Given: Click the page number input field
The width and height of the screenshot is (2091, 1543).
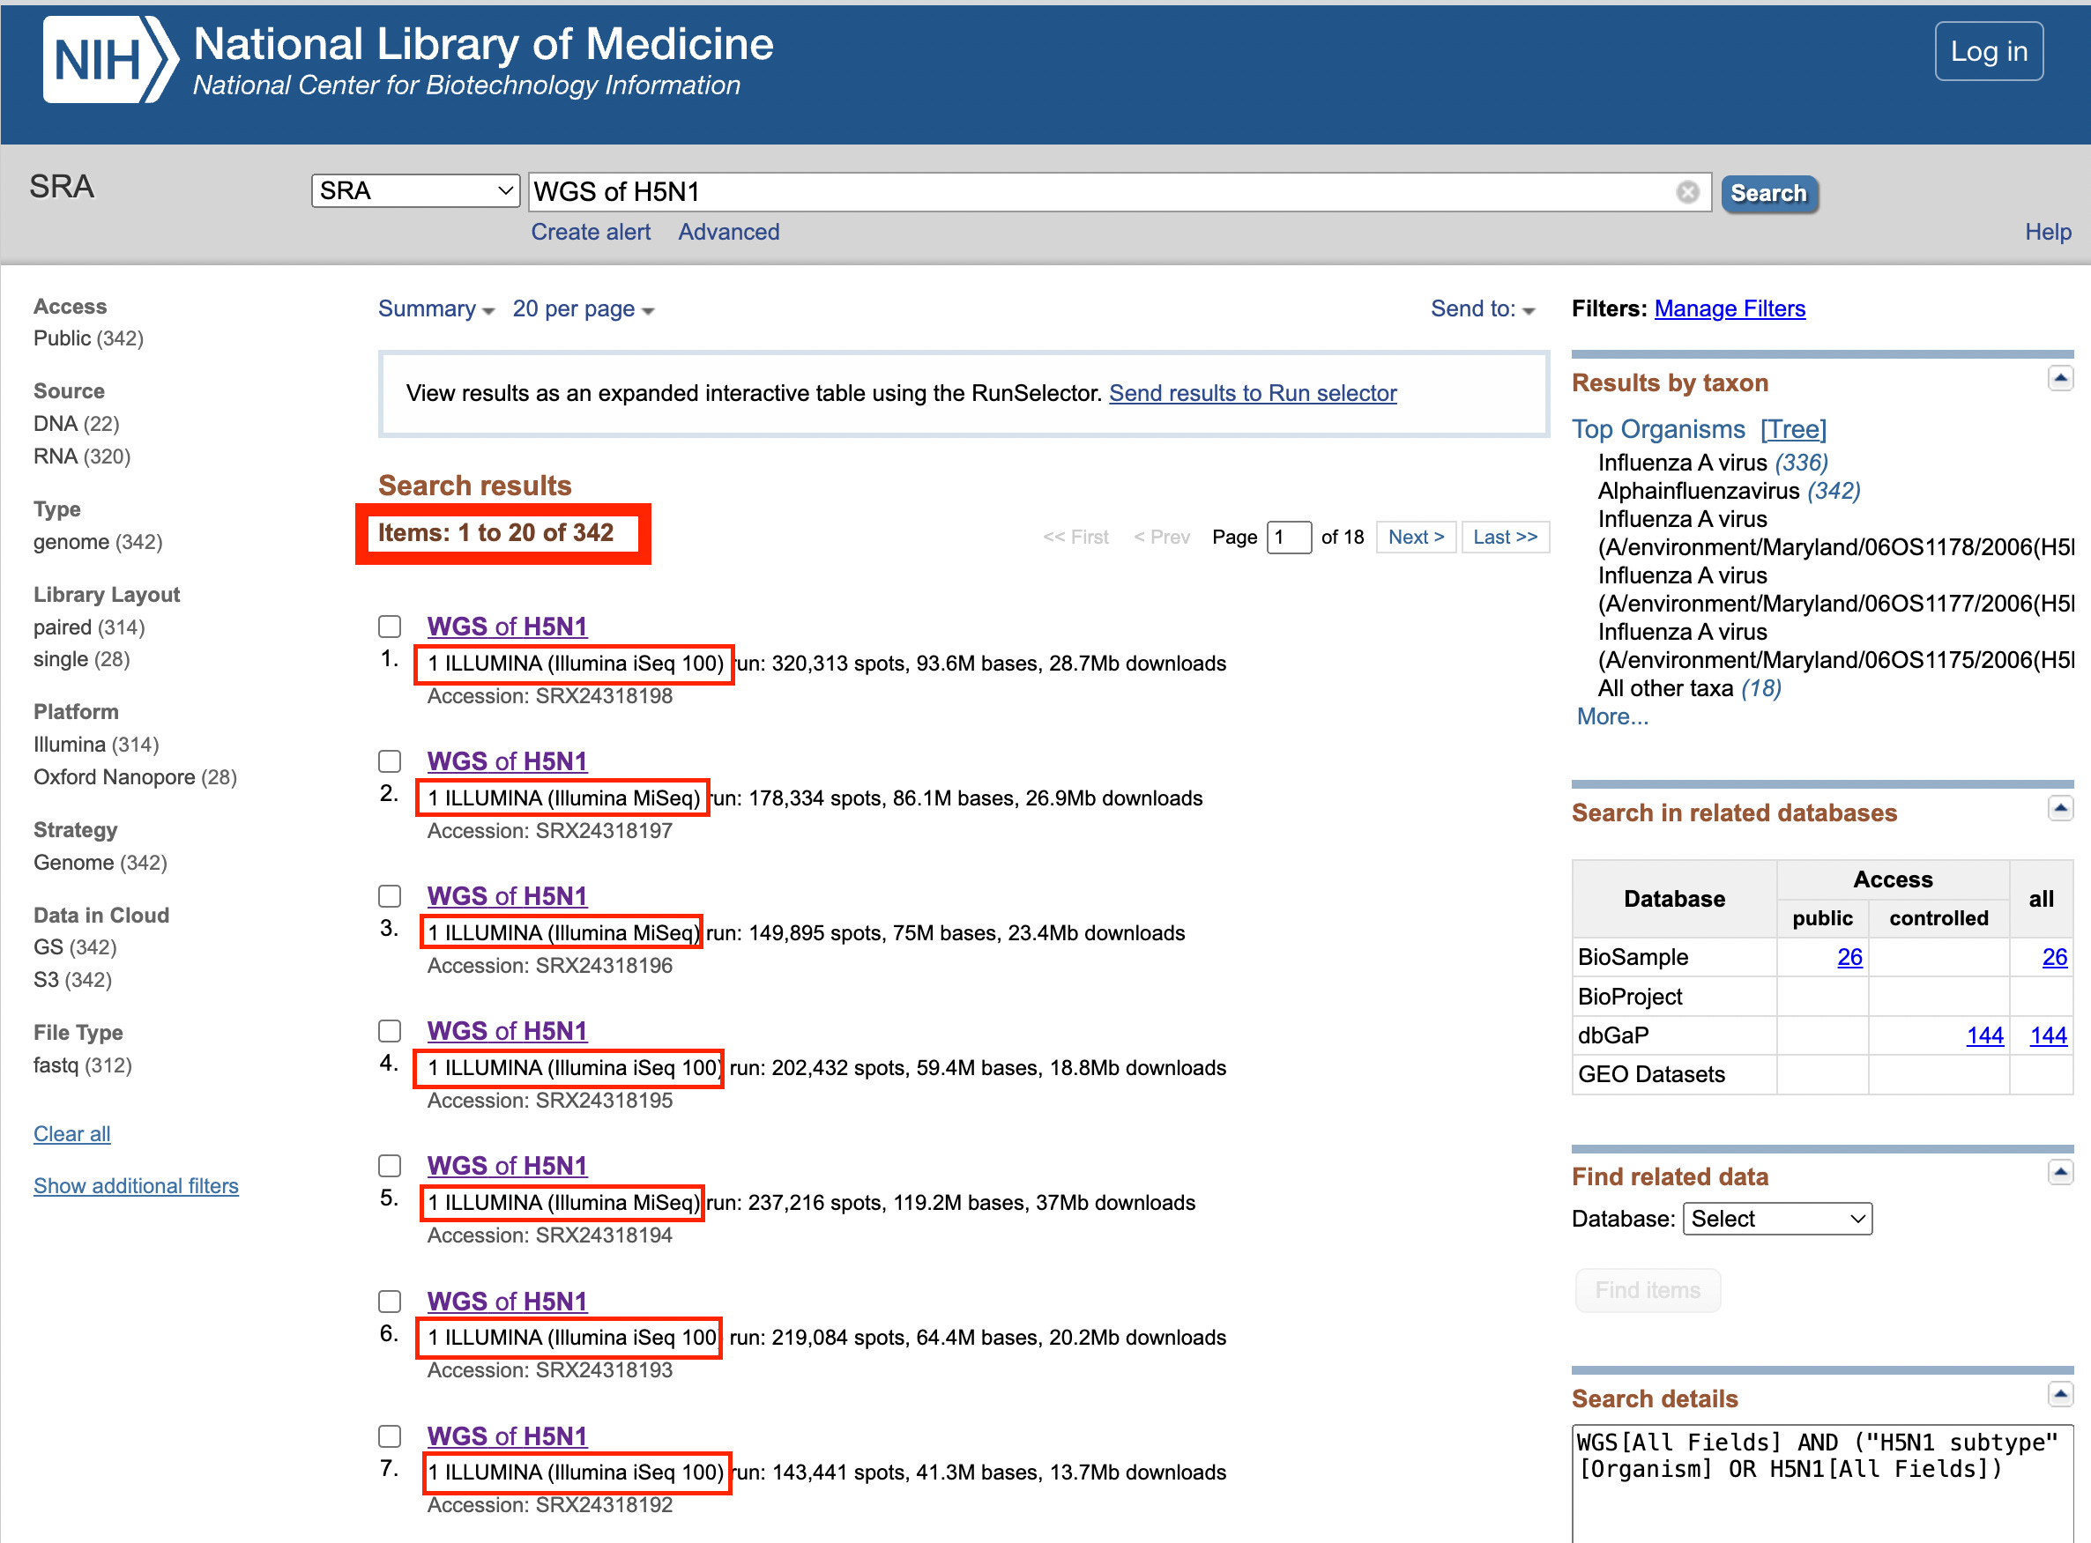Looking at the screenshot, I should coord(1288,537).
